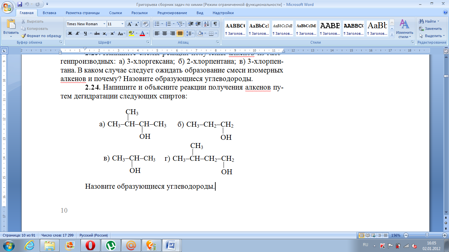Screen dimensions: 449x252
Task: Expand the numbered list dropdown arrow
Action: [x=173, y=24]
